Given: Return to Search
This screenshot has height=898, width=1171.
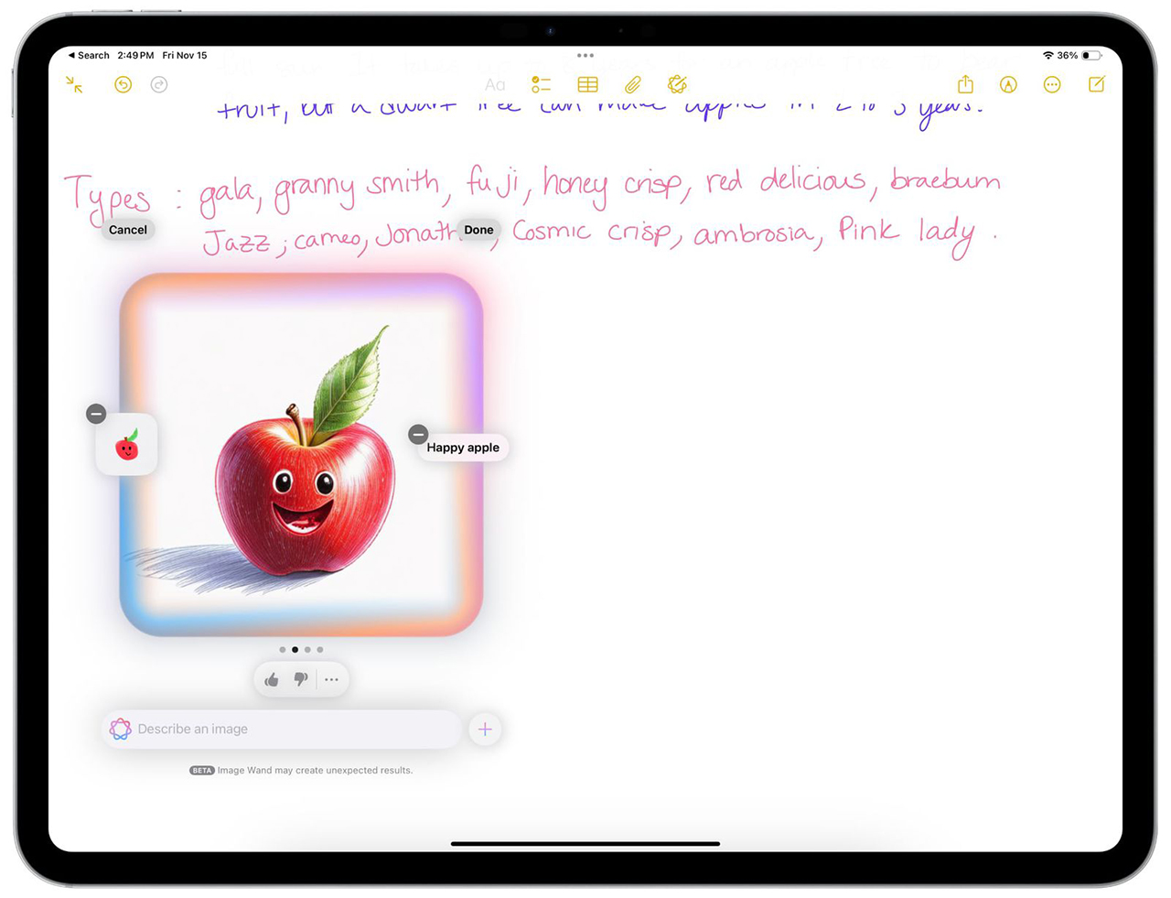Looking at the screenshot, I should [x=88, y=55].
